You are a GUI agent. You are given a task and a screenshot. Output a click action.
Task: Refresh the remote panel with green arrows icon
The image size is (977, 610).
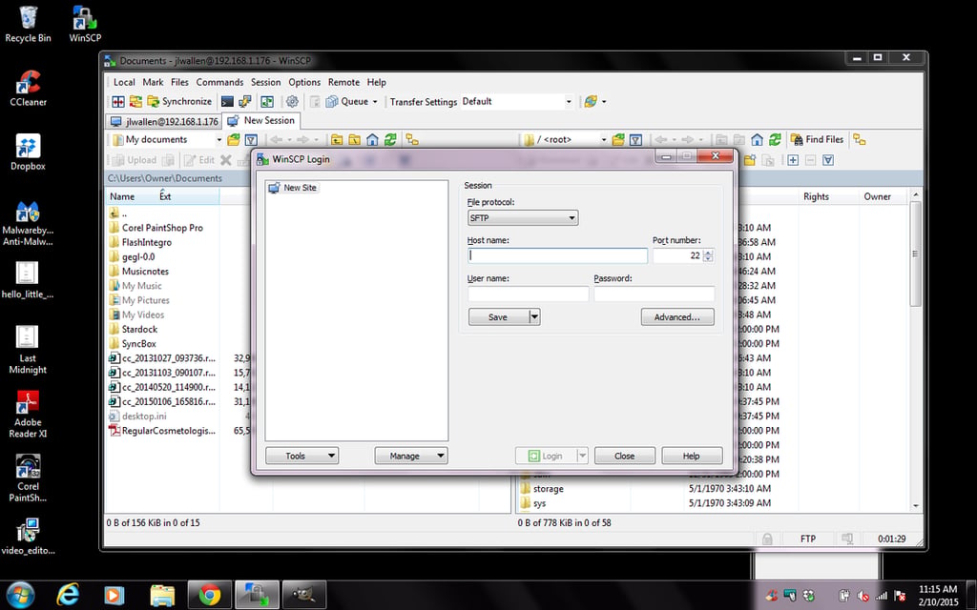pyautogui.click(x=775, y=139)
